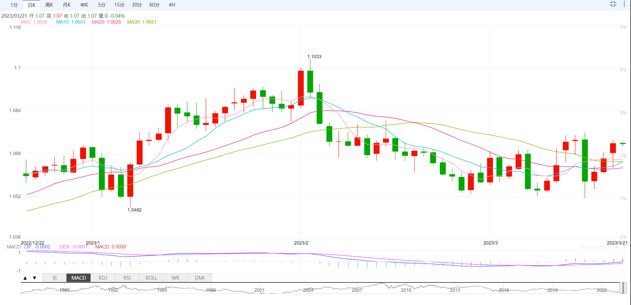Image resolution: width=631 pixels, height=305 pixels.
Task: Open the three-dot more options menu
Action: (x=624, y=4)
